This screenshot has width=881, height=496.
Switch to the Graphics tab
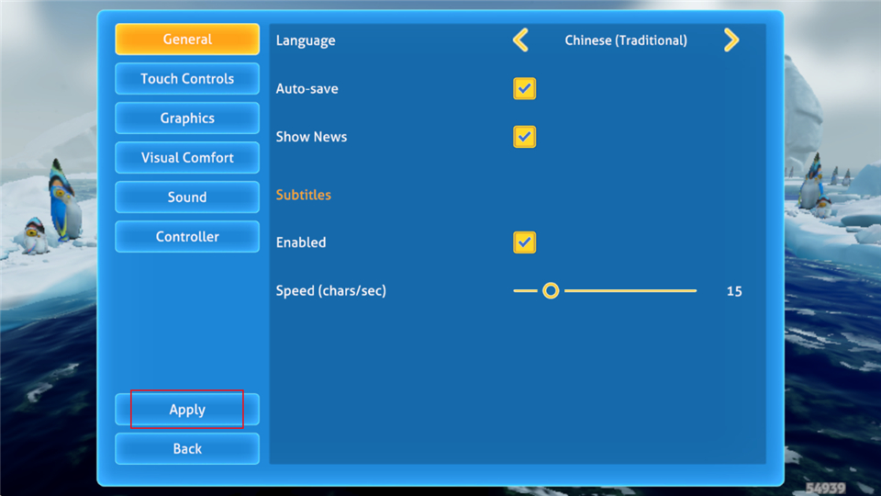point(187,118)
